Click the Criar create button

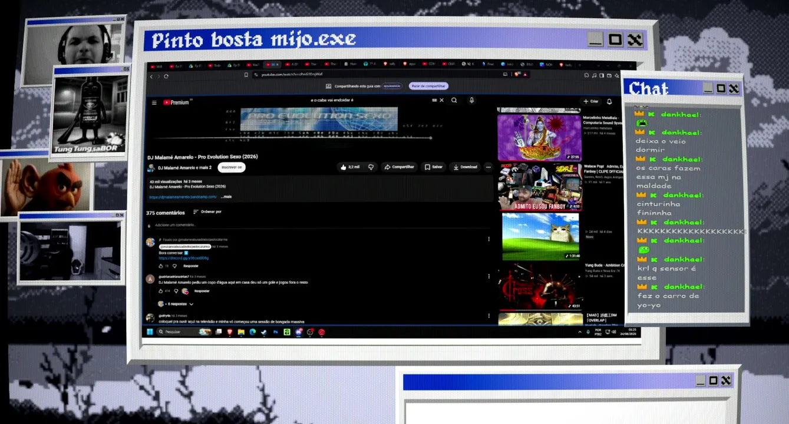(x=591, y=101)
